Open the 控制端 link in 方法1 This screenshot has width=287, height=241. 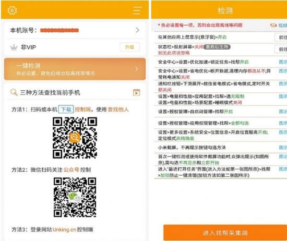[x=82, y=110]
